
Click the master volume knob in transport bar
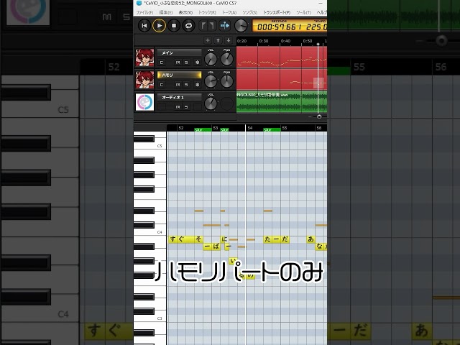241,26
